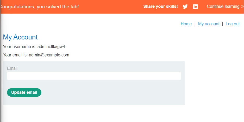Focus the Email input field

tap(94, 76)
